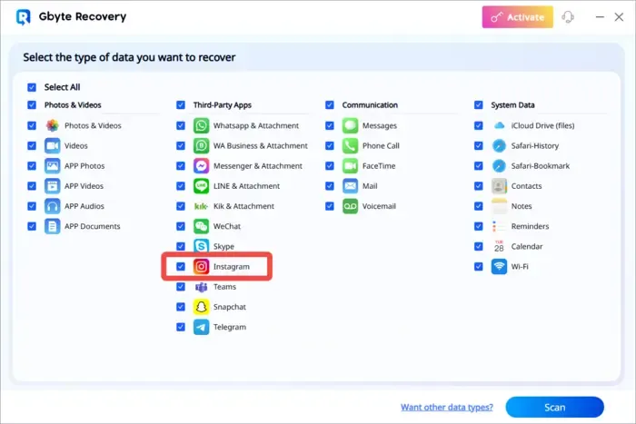
Task: Toggle the System Data group checkbox
Action: pyautogui.click(x=479, y=105)
